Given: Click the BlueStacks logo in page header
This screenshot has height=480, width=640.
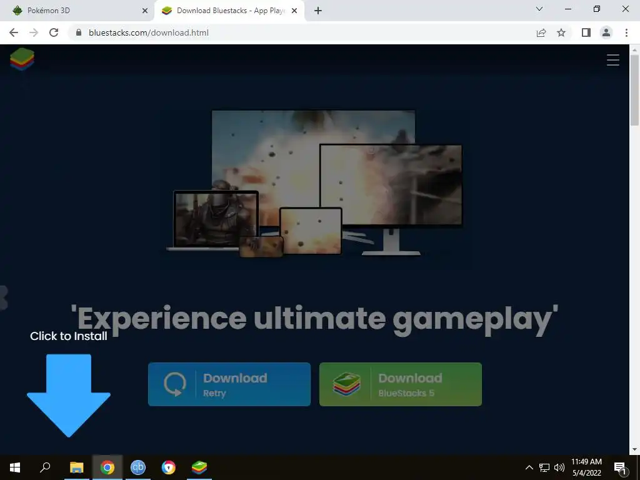Looking at the screenshot, I should click(x=22, y=59).
